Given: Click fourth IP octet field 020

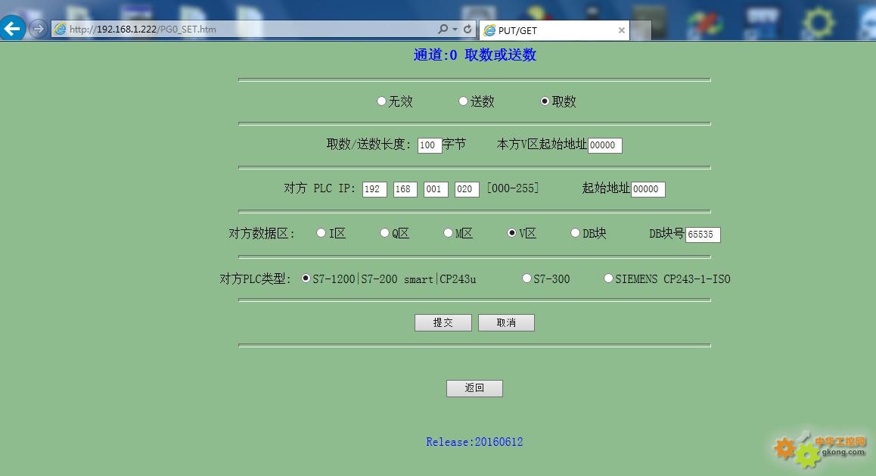Looking at the screenshot, I should (467, 189).
